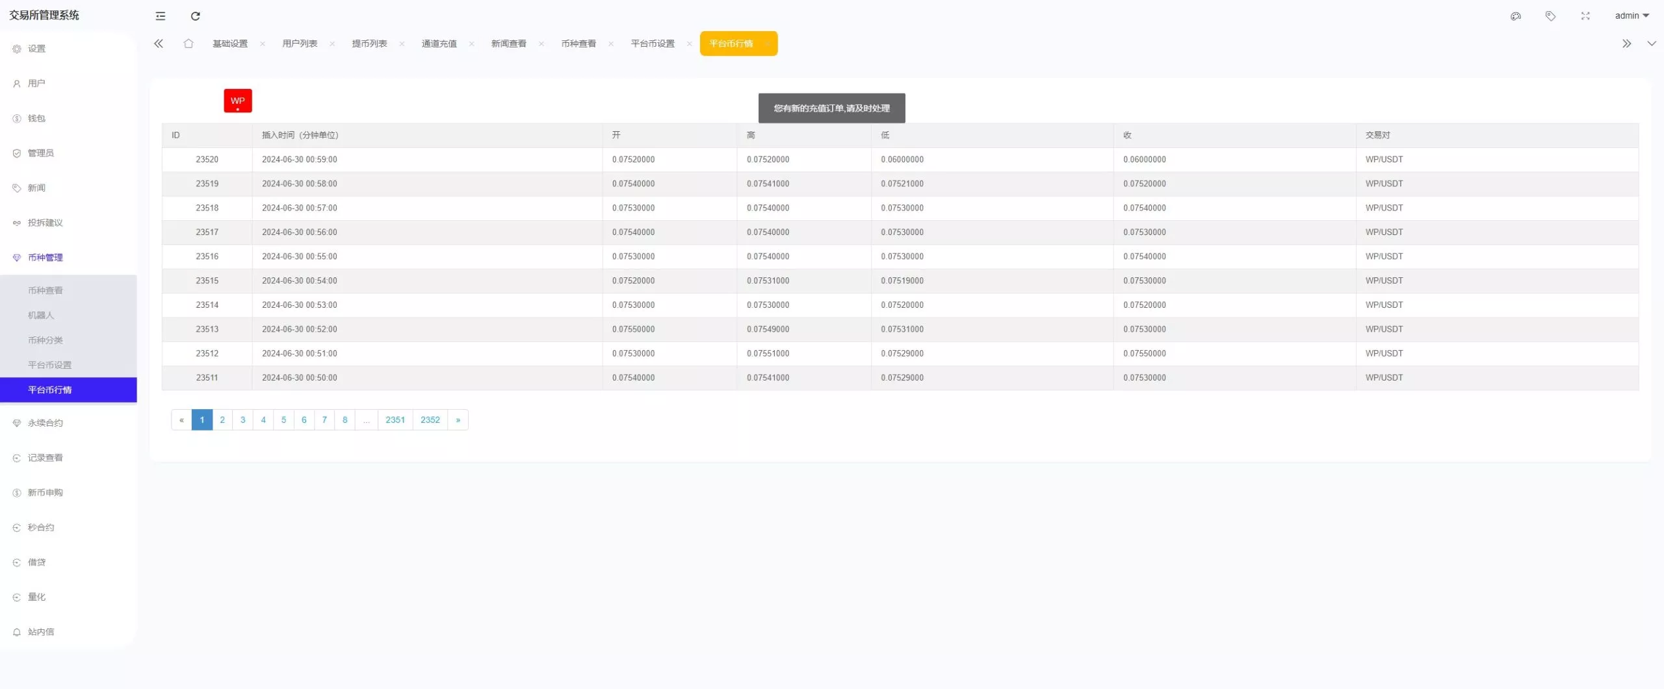Open the 管理员 section in sidebar
Viewport: 1664px width, 689px height.
coord(40,153)
